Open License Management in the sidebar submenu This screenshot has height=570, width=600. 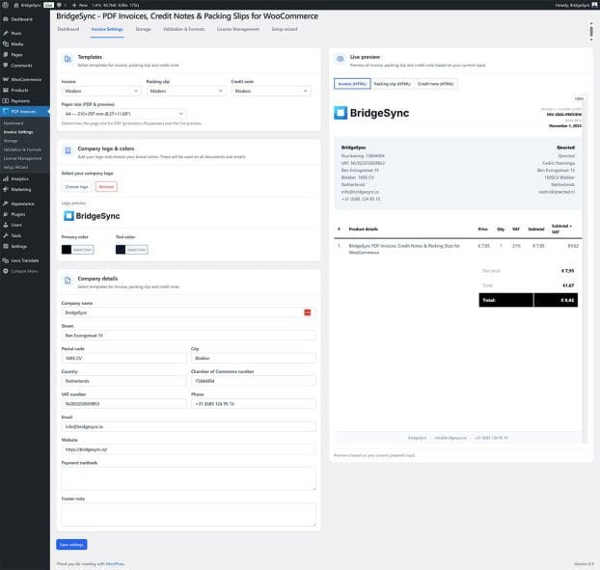[22, 158]
